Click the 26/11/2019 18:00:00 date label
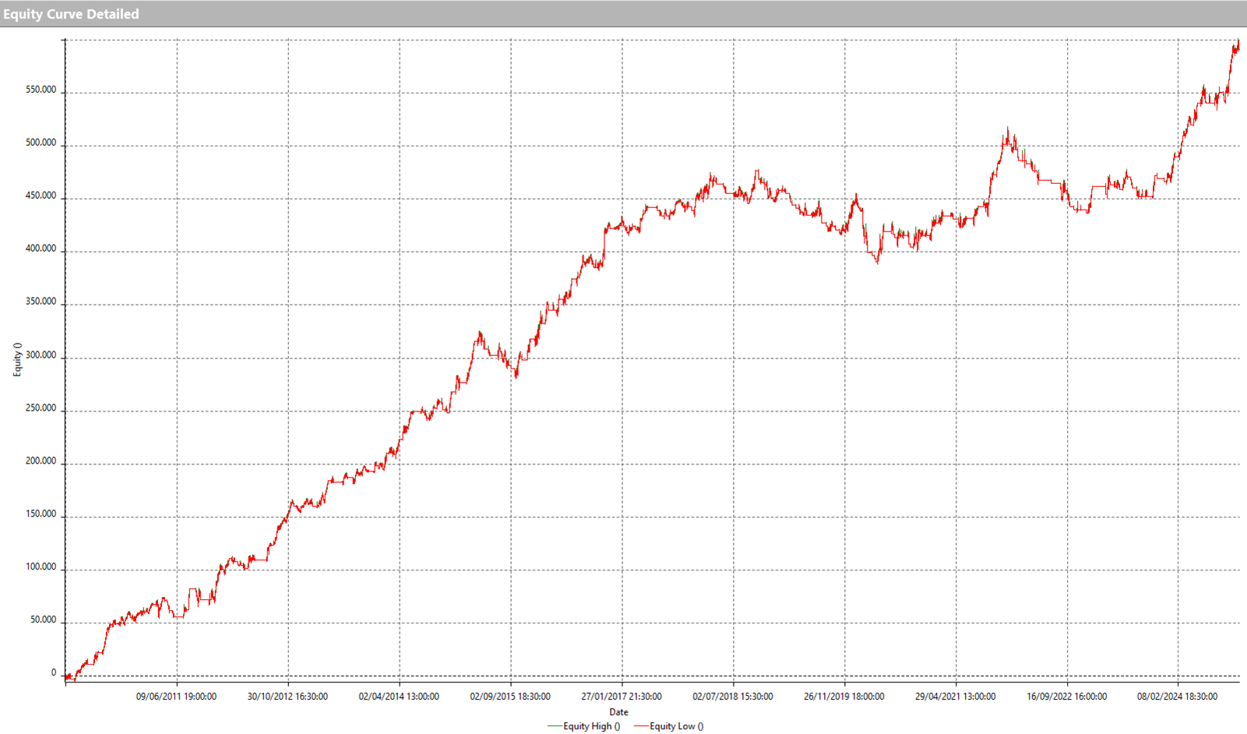This screenshot has height=734, width=1247. coord(844,697)
